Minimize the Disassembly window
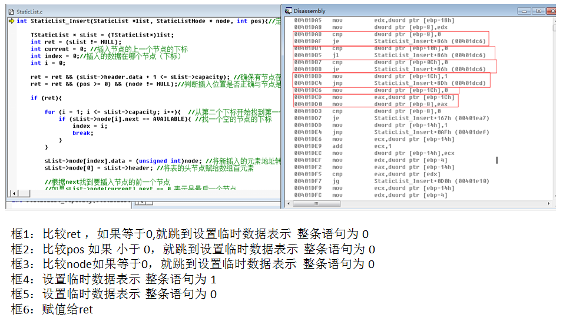566x324 pixels. click(524, 11)
